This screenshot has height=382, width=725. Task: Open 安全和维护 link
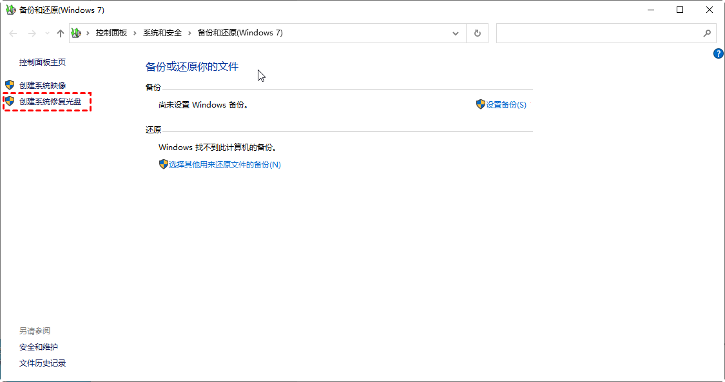(x=39, y=347)
